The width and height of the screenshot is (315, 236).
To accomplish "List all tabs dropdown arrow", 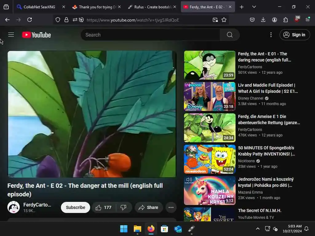I will [x=254, y=7].
